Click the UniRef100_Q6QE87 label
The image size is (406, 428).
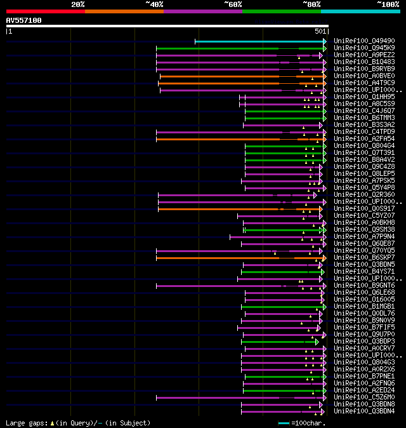pos(364,244)
